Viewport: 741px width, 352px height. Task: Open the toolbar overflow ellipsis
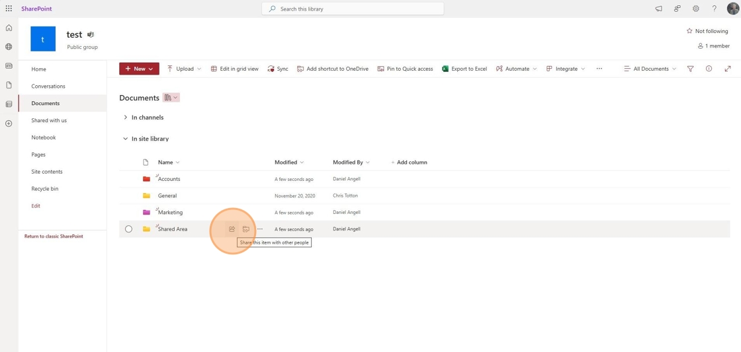(599, 69)
